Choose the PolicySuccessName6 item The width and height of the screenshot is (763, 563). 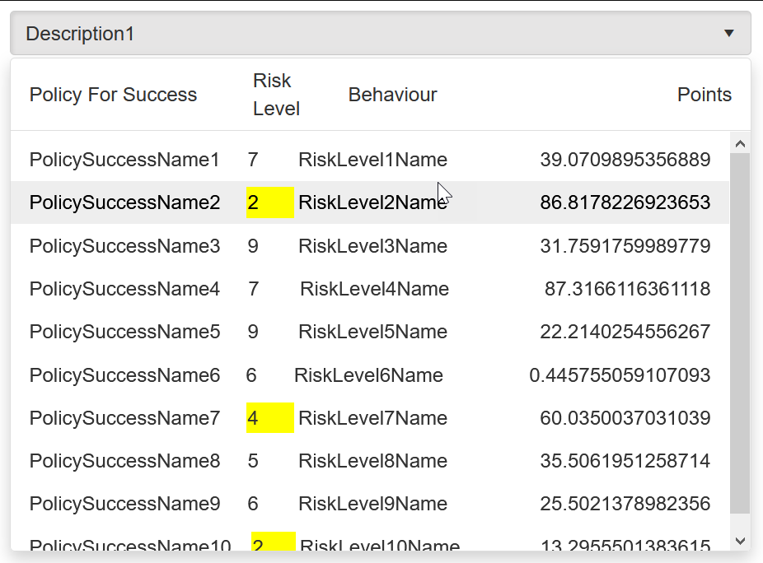[124, 375]
